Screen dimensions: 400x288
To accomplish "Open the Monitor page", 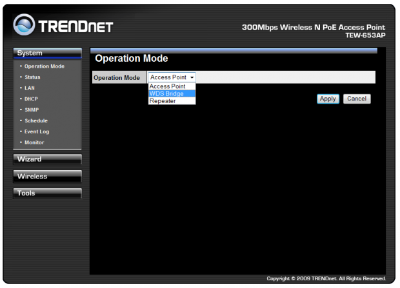I will (34, 142).
